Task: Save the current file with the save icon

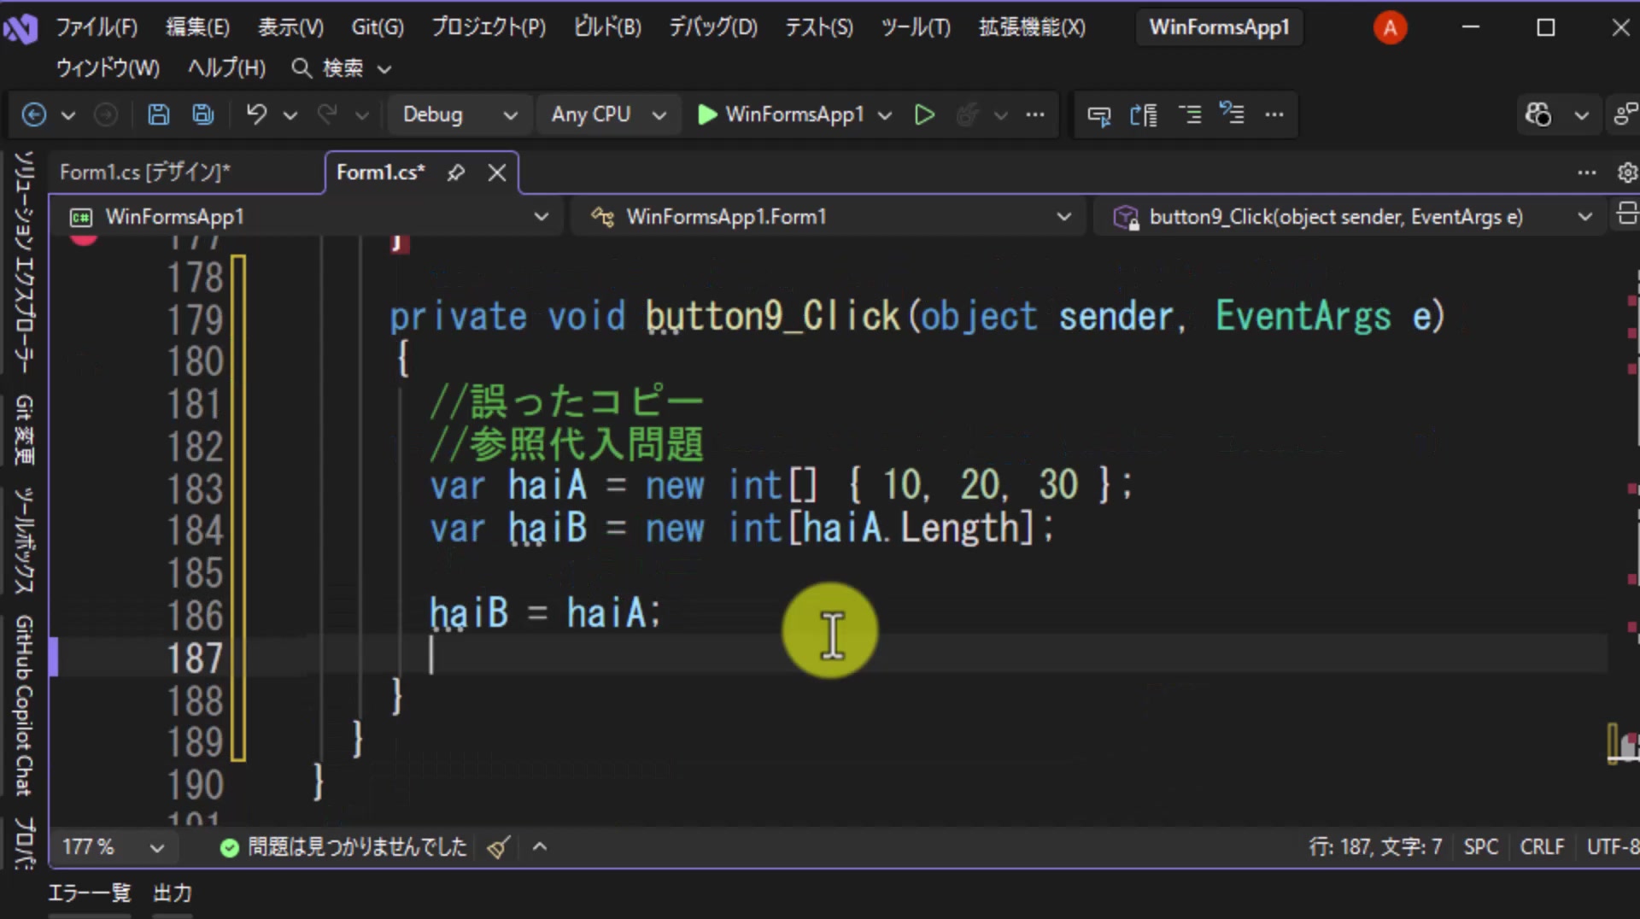Action: (x=159, y=114)
